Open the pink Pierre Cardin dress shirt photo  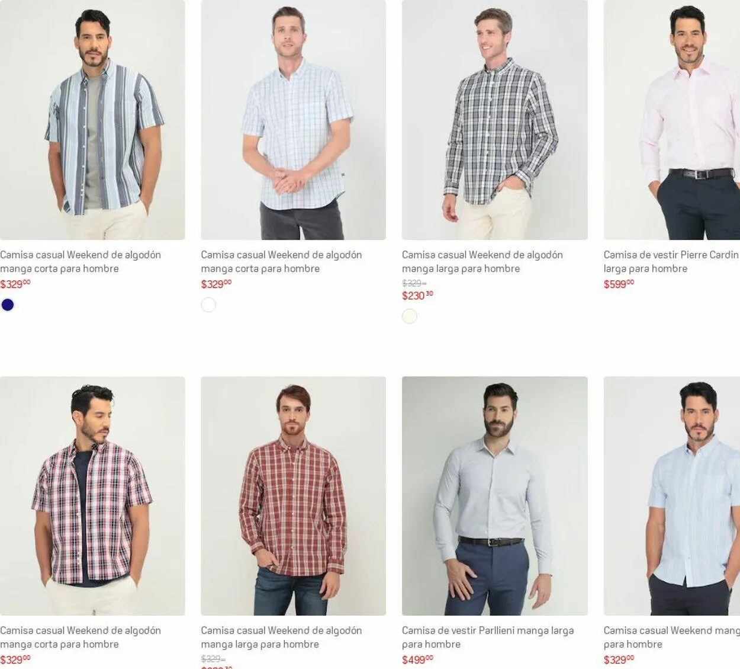(x=672, y=120)
